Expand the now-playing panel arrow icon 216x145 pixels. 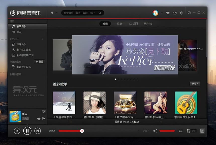tap(44, 112)
